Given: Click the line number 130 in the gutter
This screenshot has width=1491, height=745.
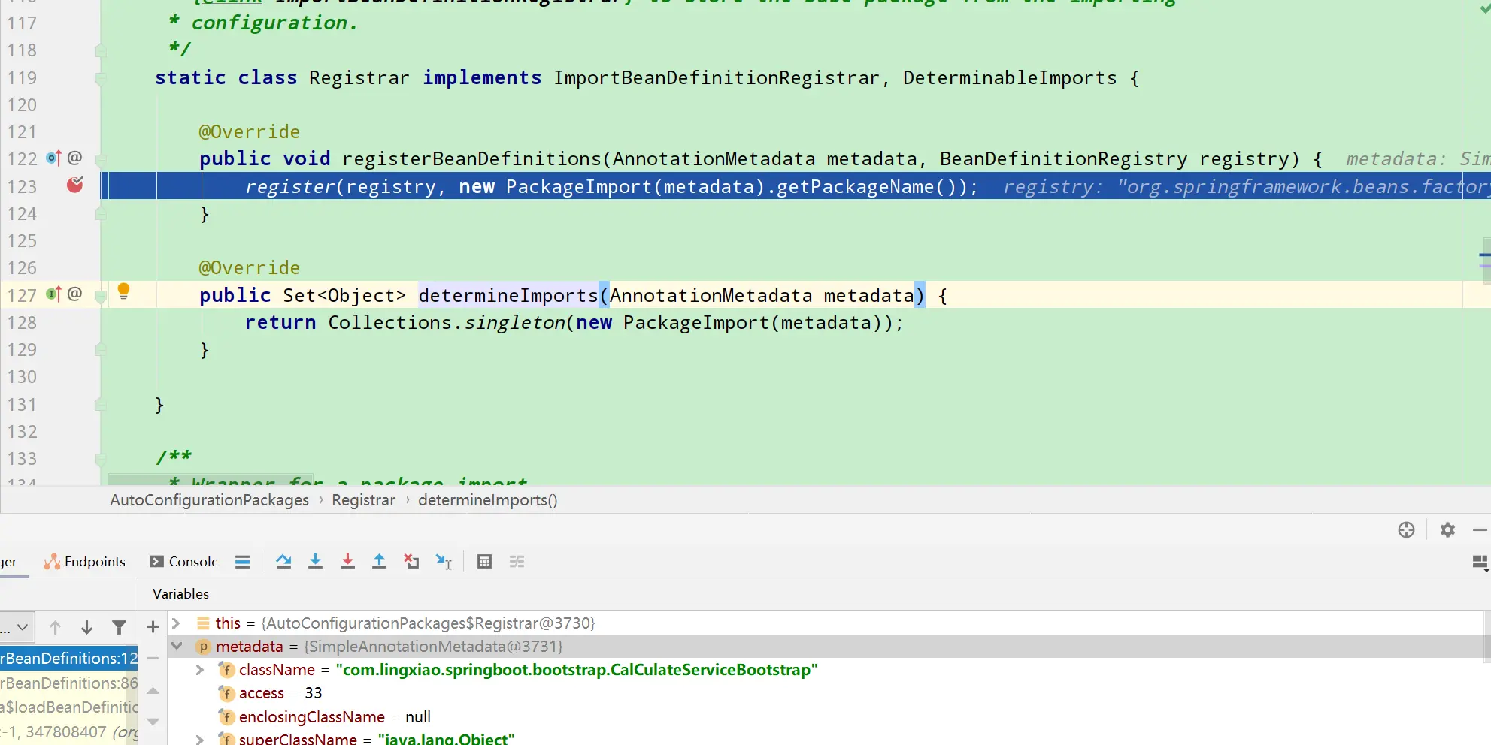Looking at the screenshot, I should (22, 377).
